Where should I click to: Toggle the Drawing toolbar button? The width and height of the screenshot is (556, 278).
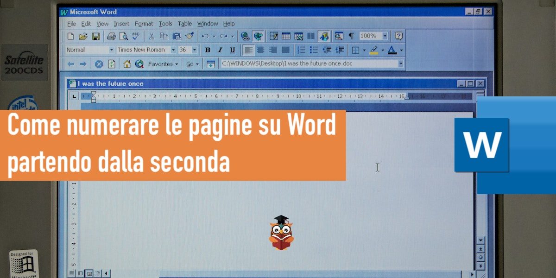324,36
